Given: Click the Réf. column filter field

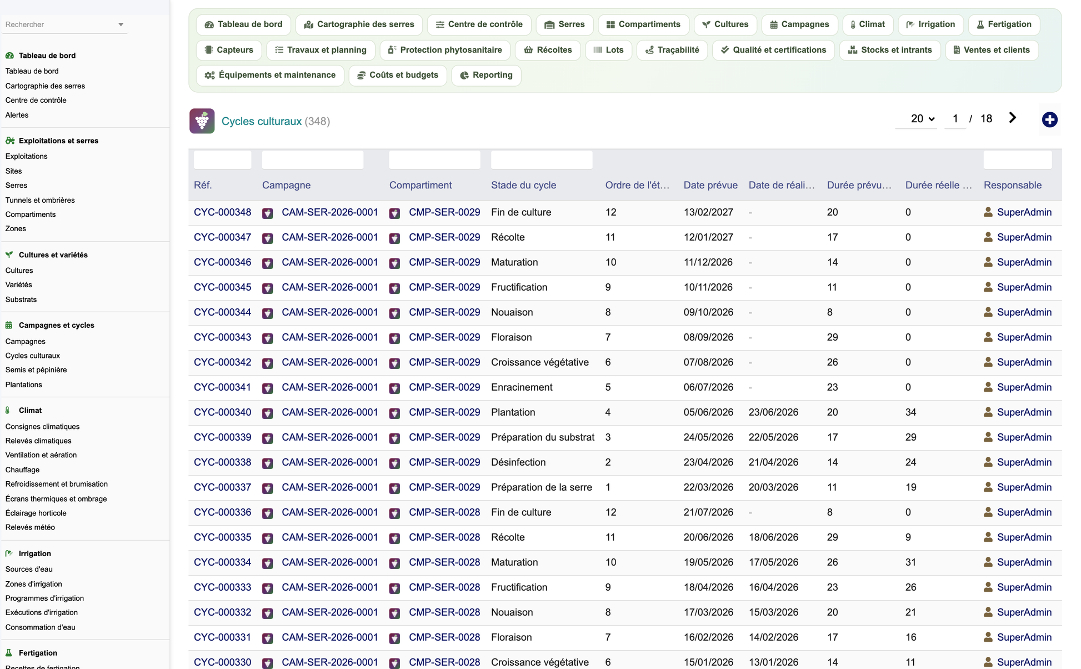Looking at the screenshot, I should point(222,159).
